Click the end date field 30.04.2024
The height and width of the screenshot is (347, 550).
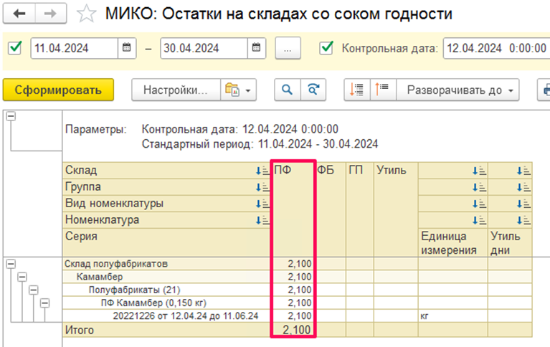click(204, 48)
